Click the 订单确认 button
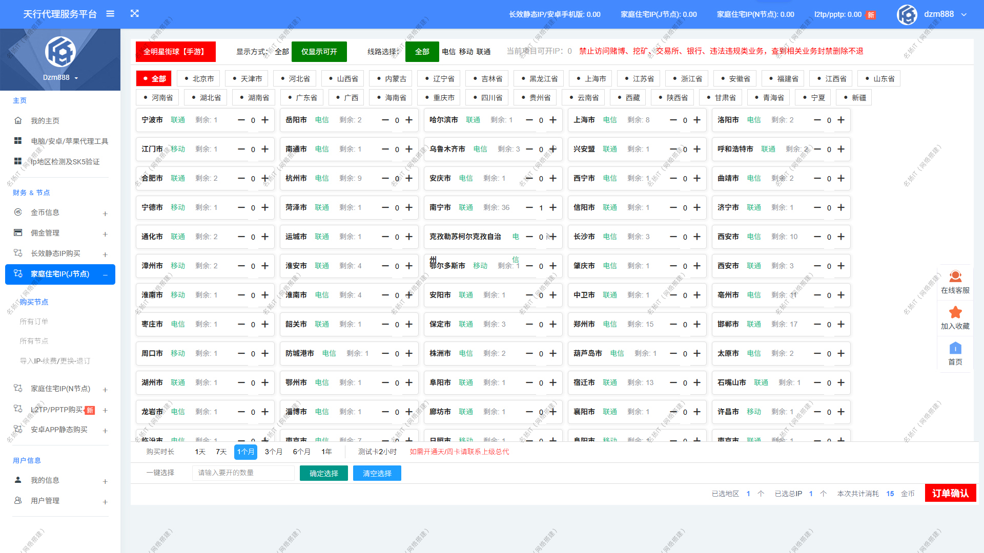984x553 pixels. tap(950, 493)
